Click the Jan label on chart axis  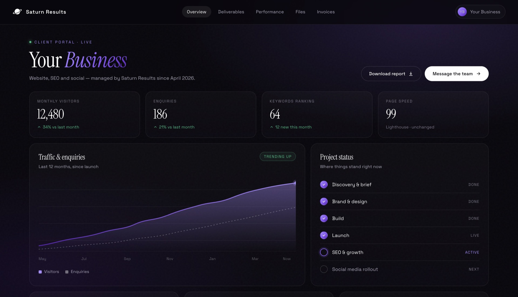212,259
